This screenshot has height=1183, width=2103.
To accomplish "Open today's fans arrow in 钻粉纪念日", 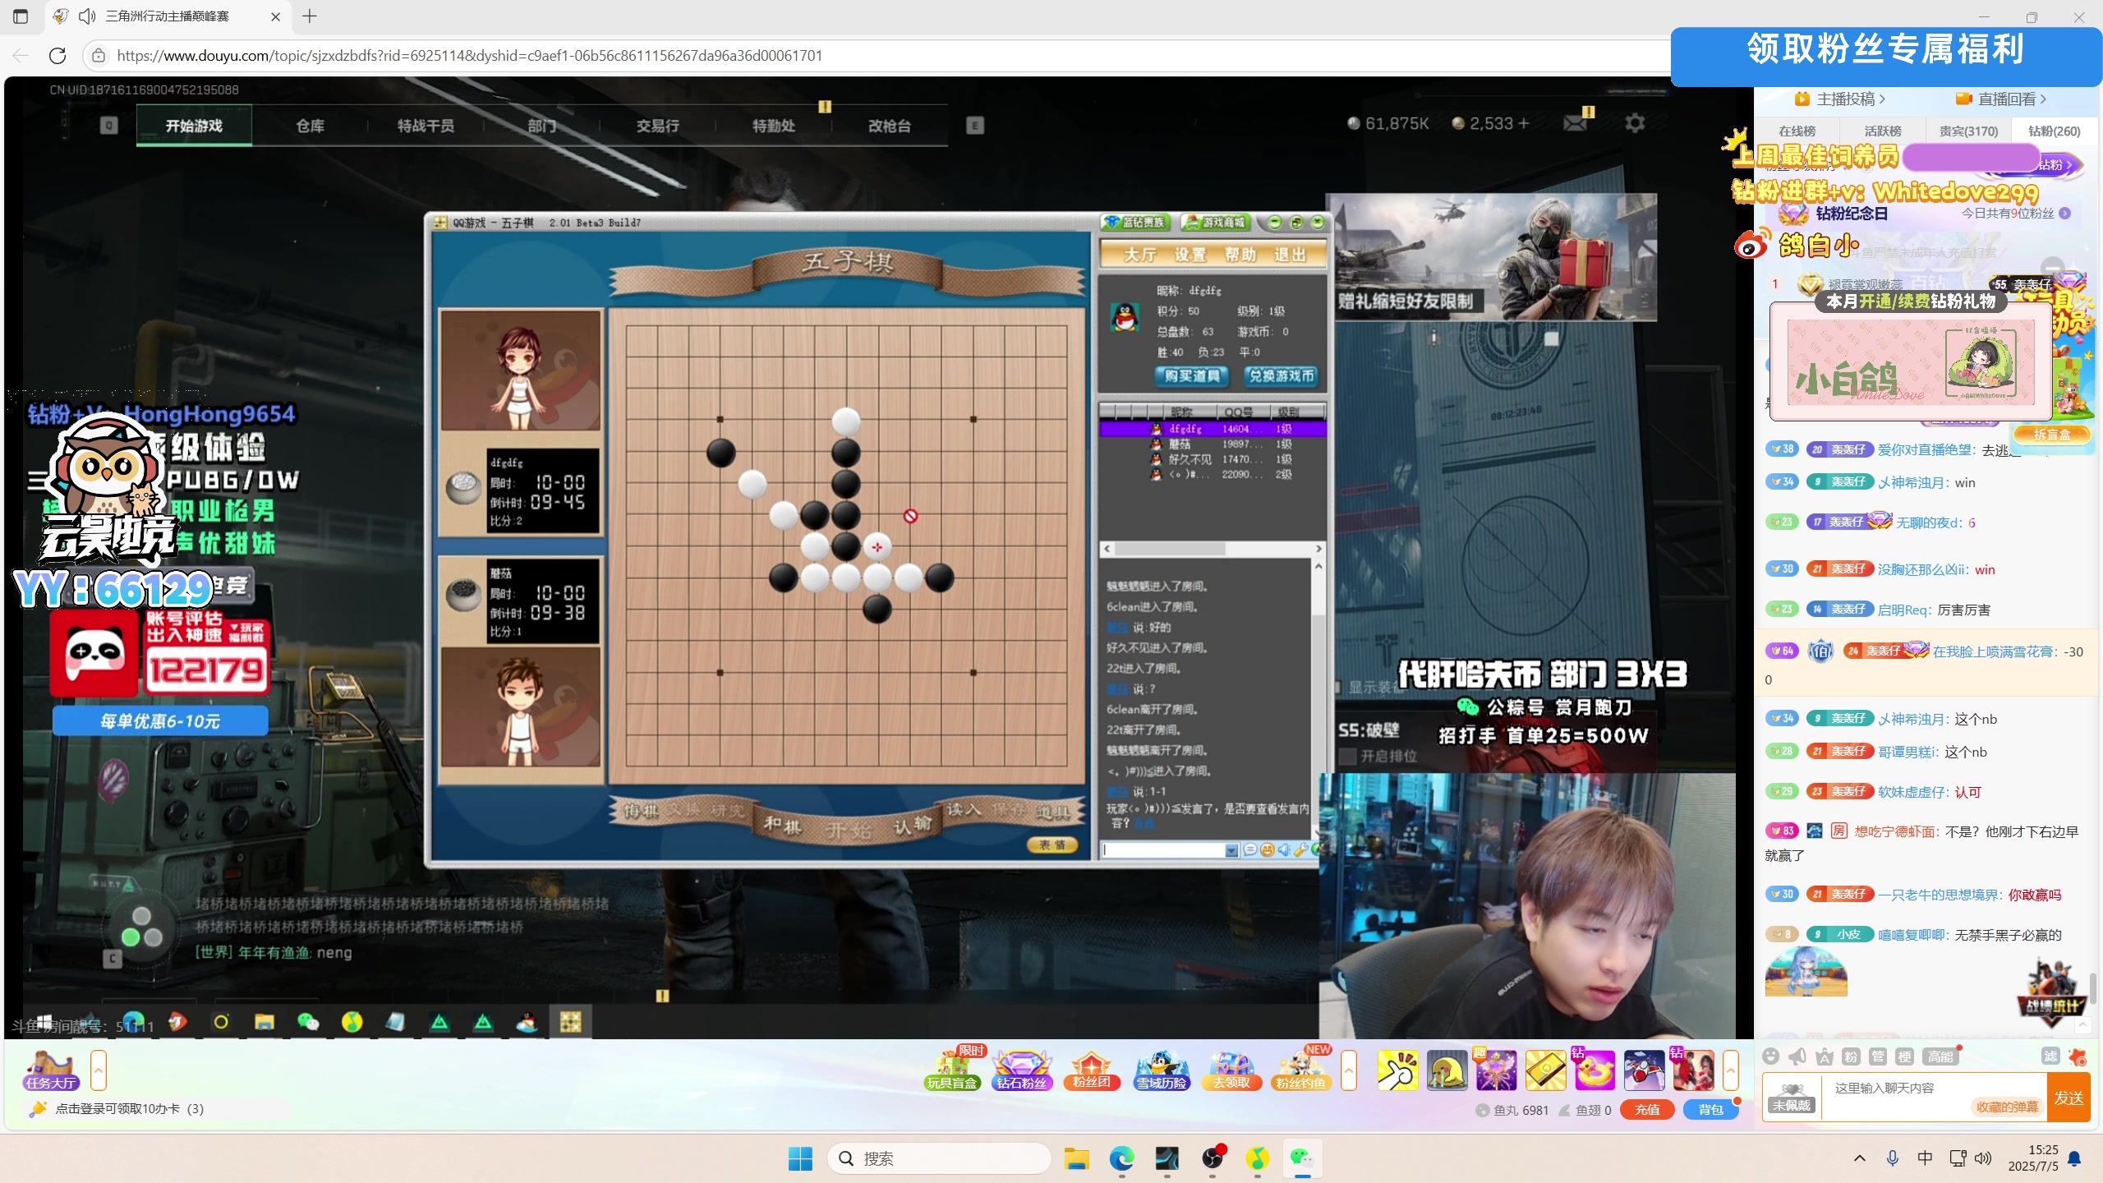I will pos(2065,214).
